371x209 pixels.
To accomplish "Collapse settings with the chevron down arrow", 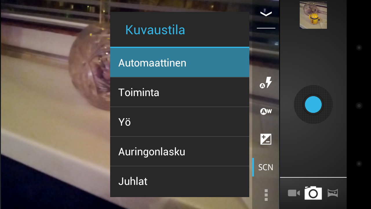I will (266, 14).
